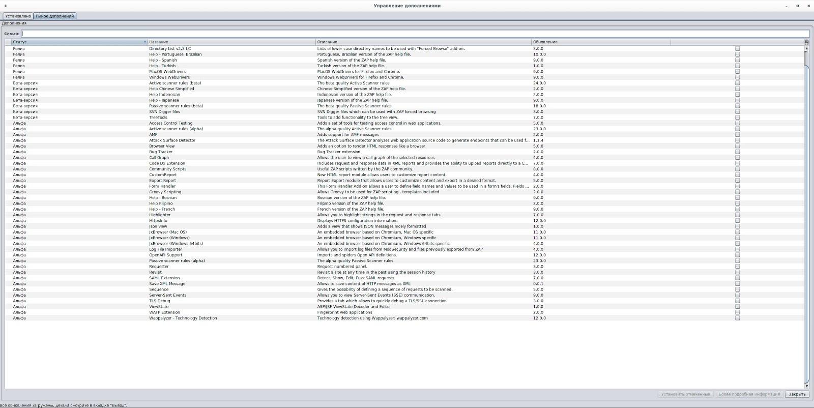Check the Groovy Scripting checkbox
The height and width of the screenshot is (408, 814).
(x=737, y=192)
